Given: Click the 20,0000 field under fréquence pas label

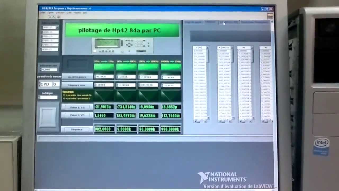Looking at the screenshot, I should tap(49, 70).
